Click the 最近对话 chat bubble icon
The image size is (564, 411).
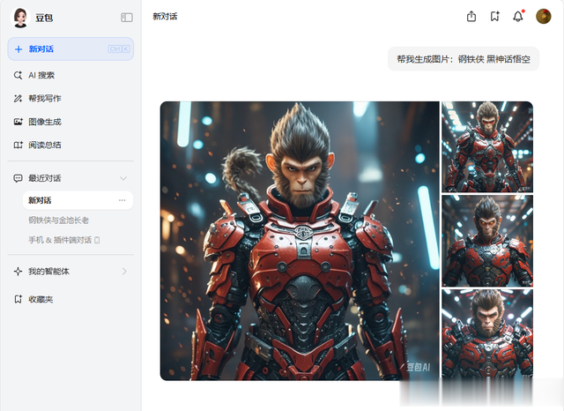pos(18,178)
